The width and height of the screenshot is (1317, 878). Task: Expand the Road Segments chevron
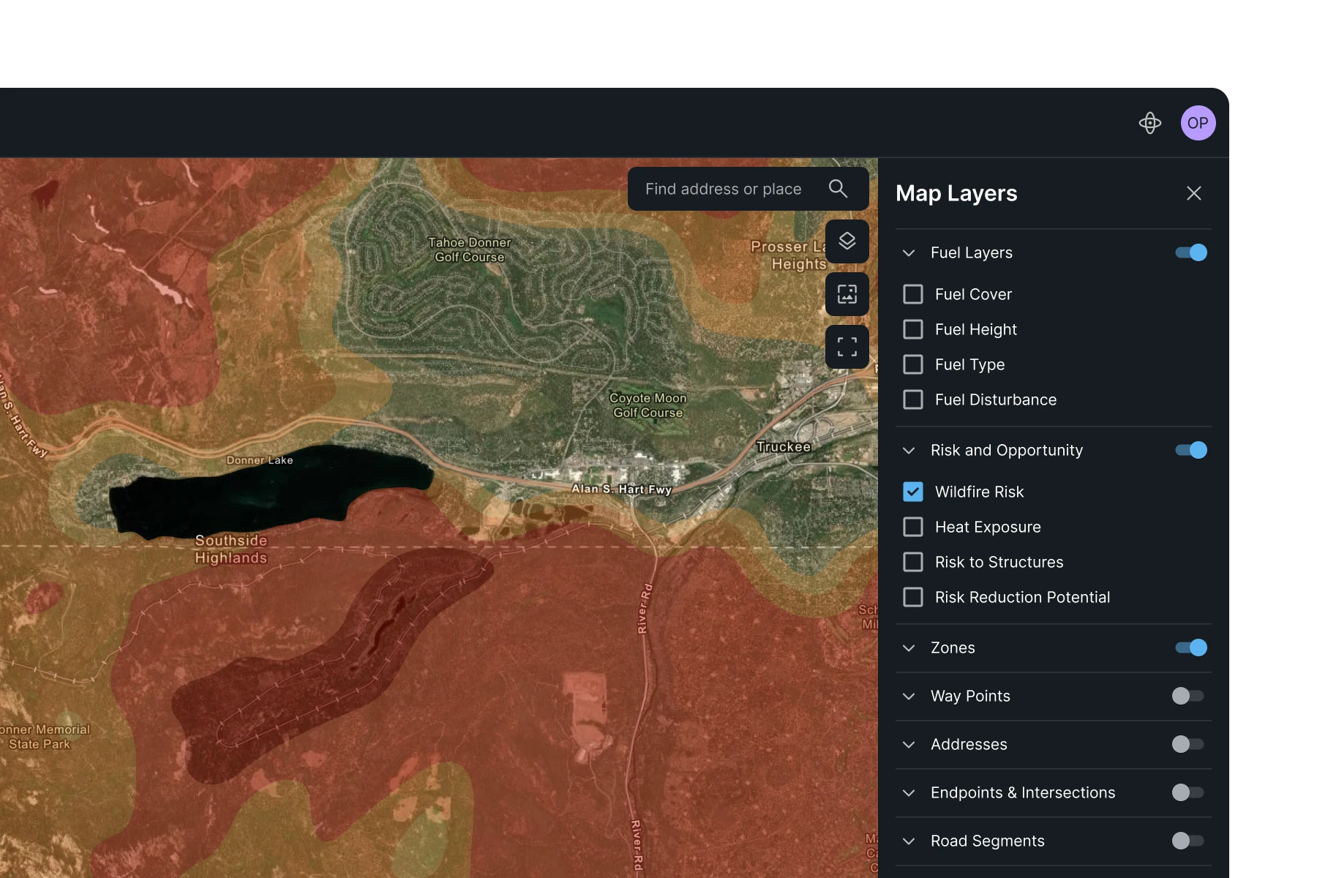(909, 841)
